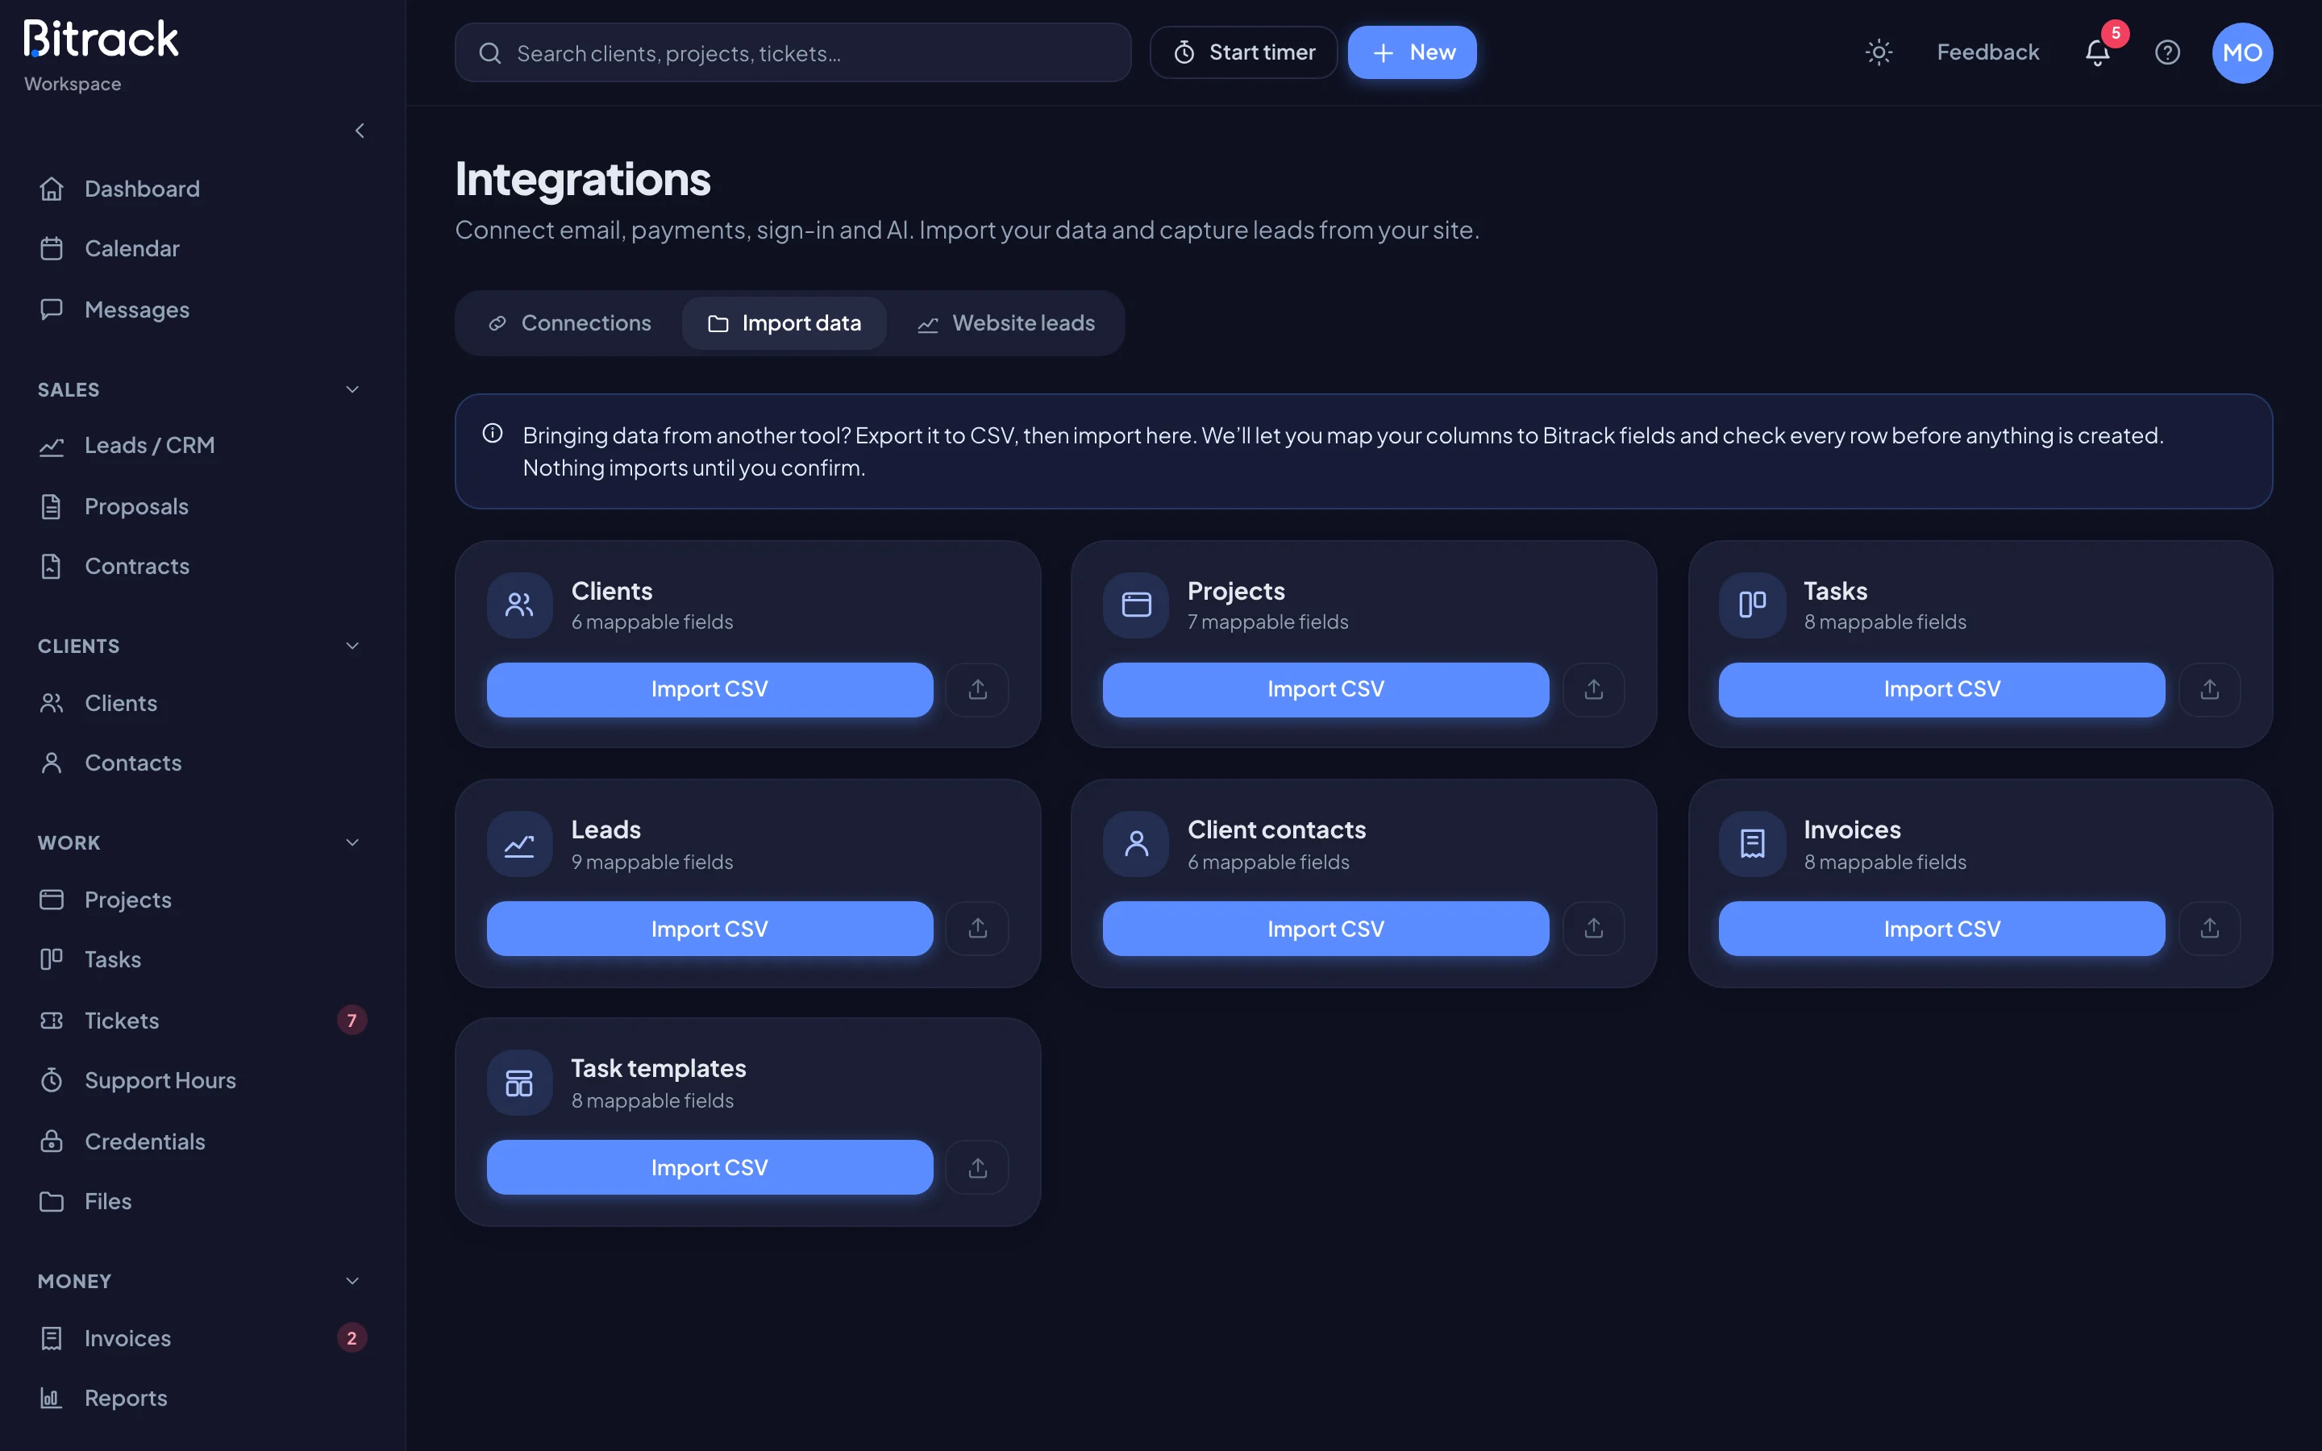Import CSV for Tasks
This screenshot has width=2322, height=1451.
point(1941,689)
